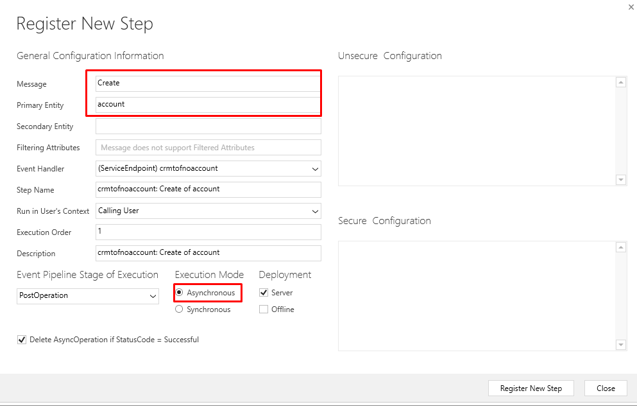
Task: Enable the Offline deployment checkbox
Action: (x=264, y=309)
